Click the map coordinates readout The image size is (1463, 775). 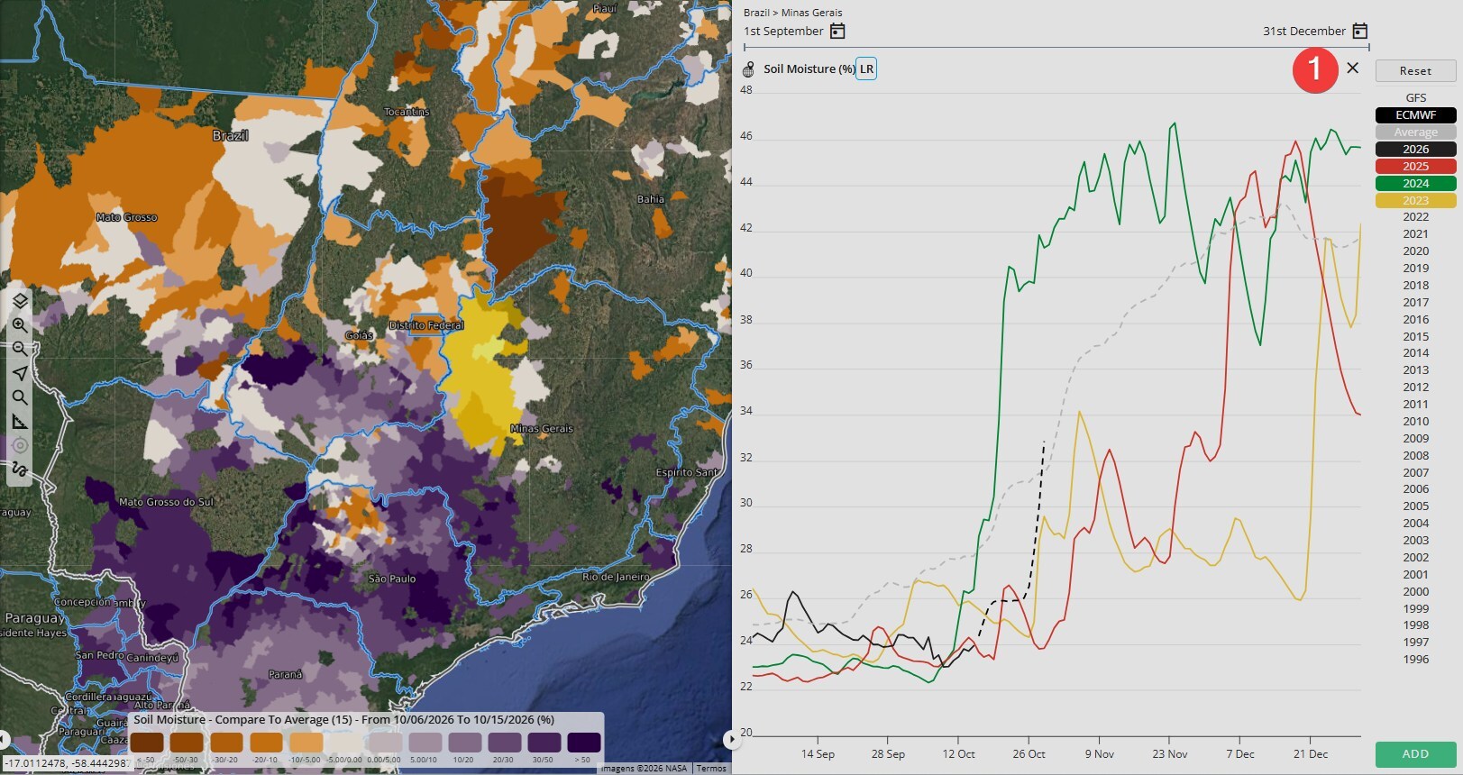(x=68, y=764)
